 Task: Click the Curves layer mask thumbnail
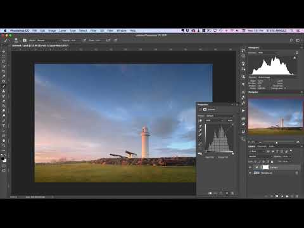265,167
